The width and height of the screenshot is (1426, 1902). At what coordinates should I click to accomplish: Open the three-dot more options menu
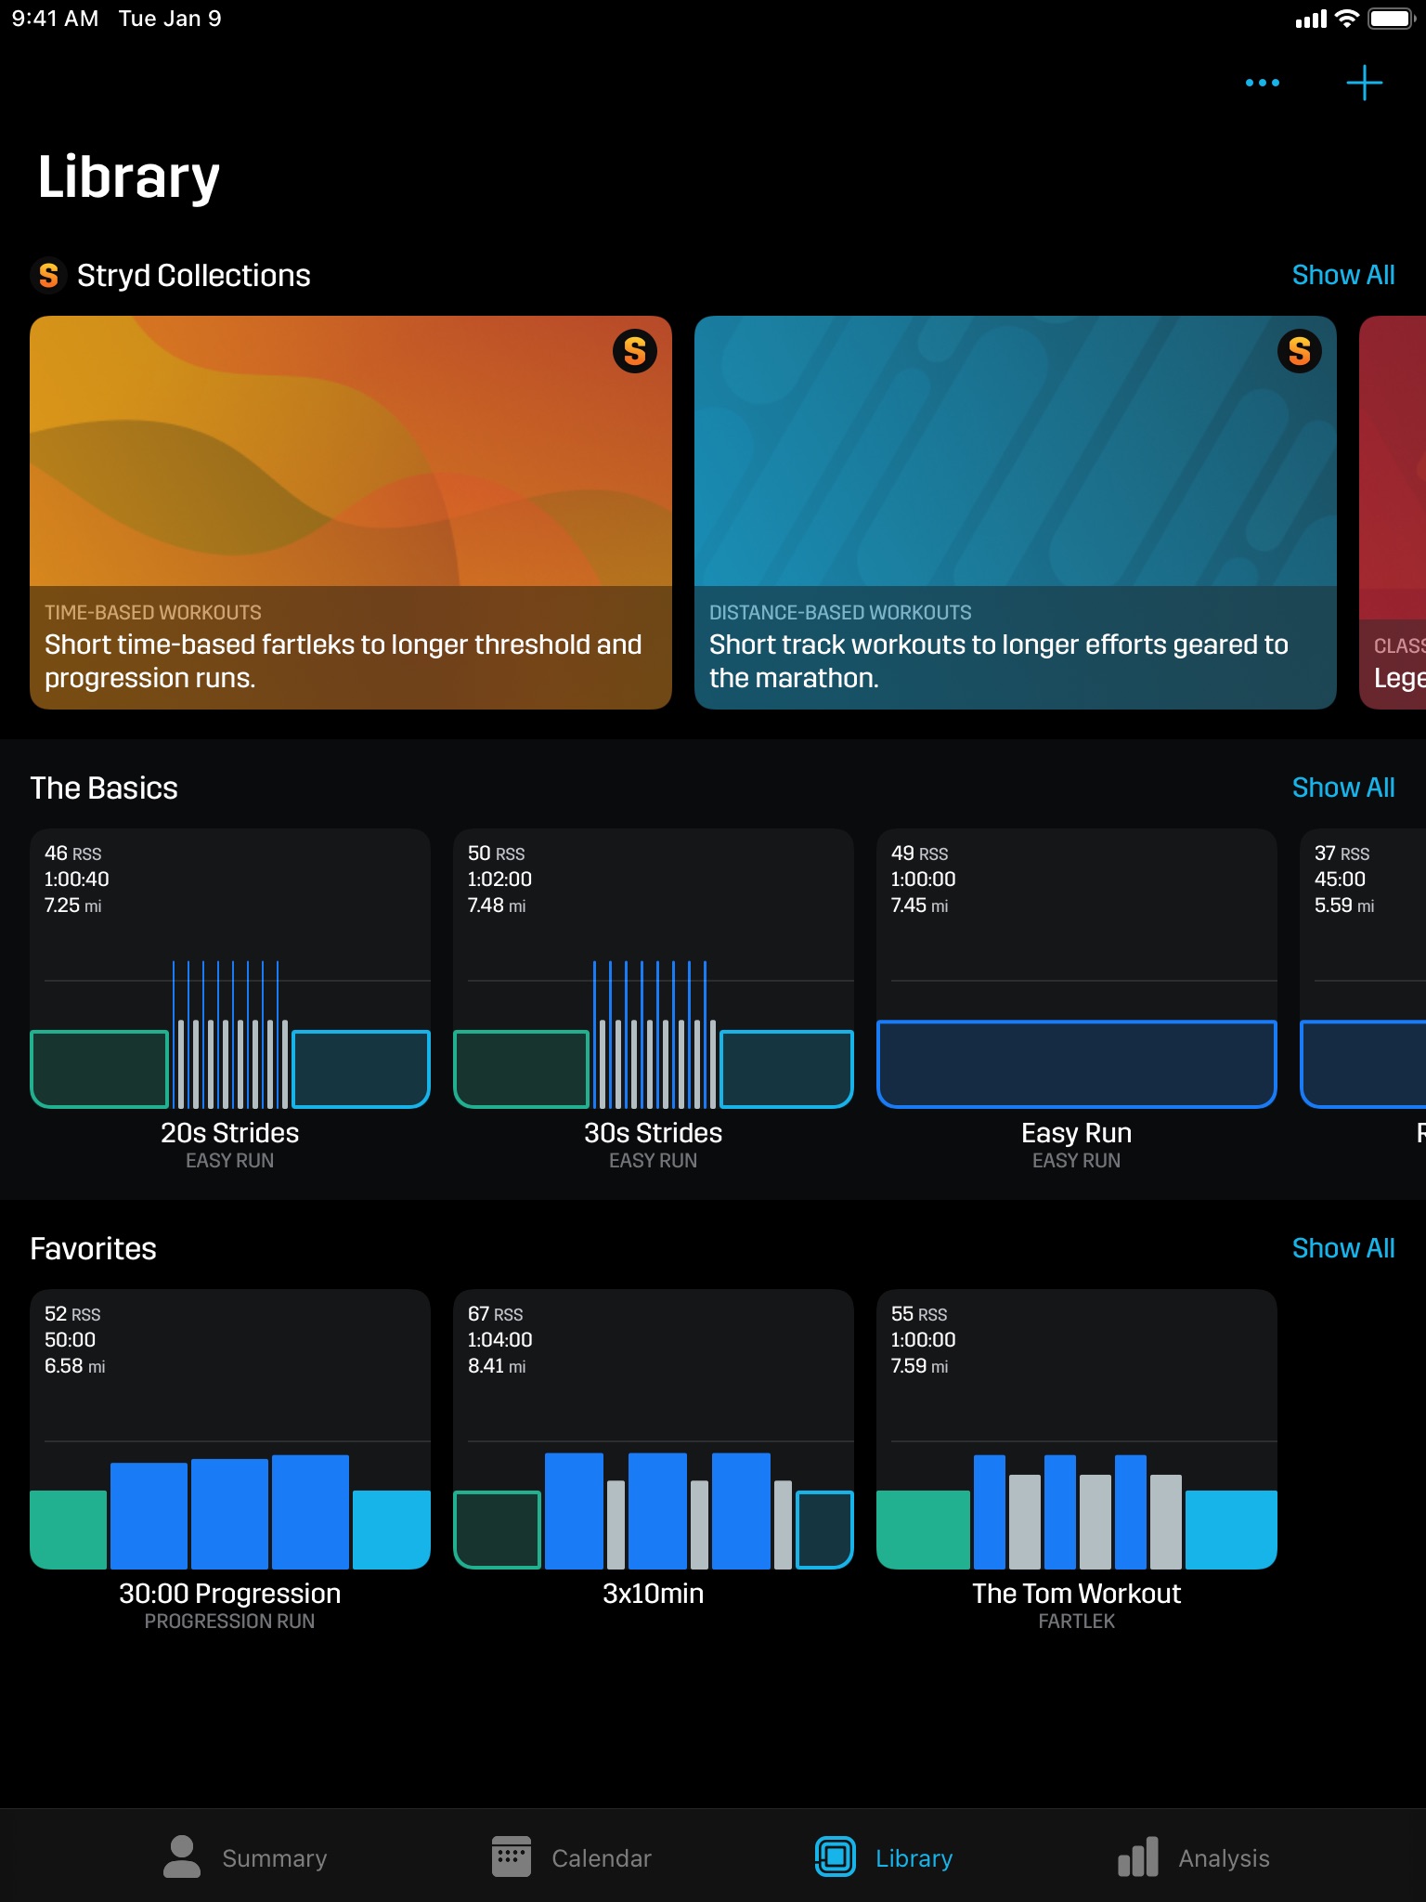pos(1263,83)
